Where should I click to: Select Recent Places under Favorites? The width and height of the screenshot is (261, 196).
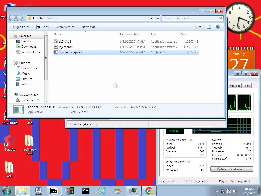click(31, 52)
